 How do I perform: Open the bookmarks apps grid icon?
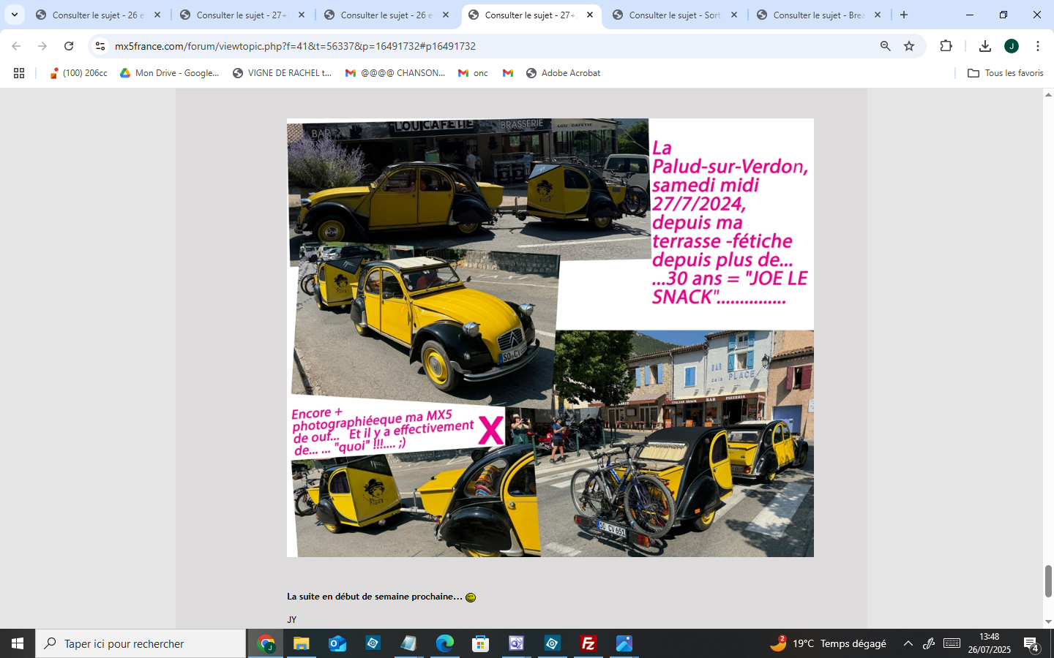19,73
